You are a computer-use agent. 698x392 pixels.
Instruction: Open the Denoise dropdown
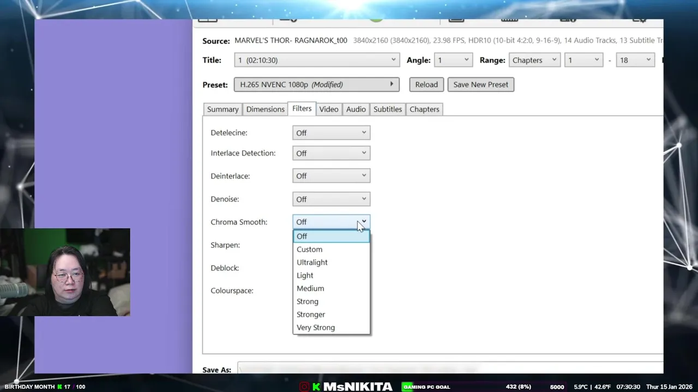tap(332, 199)
